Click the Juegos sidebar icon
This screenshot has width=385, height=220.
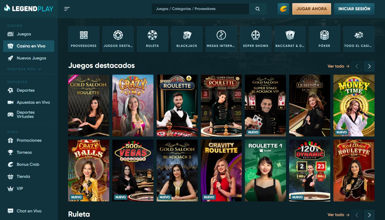tap(10, 34)
